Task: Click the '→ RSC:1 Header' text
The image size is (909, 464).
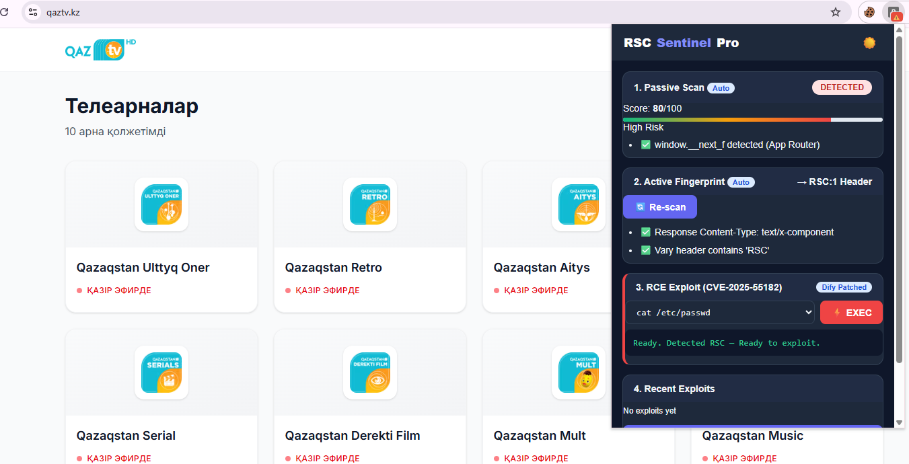Action: [834, 182]
